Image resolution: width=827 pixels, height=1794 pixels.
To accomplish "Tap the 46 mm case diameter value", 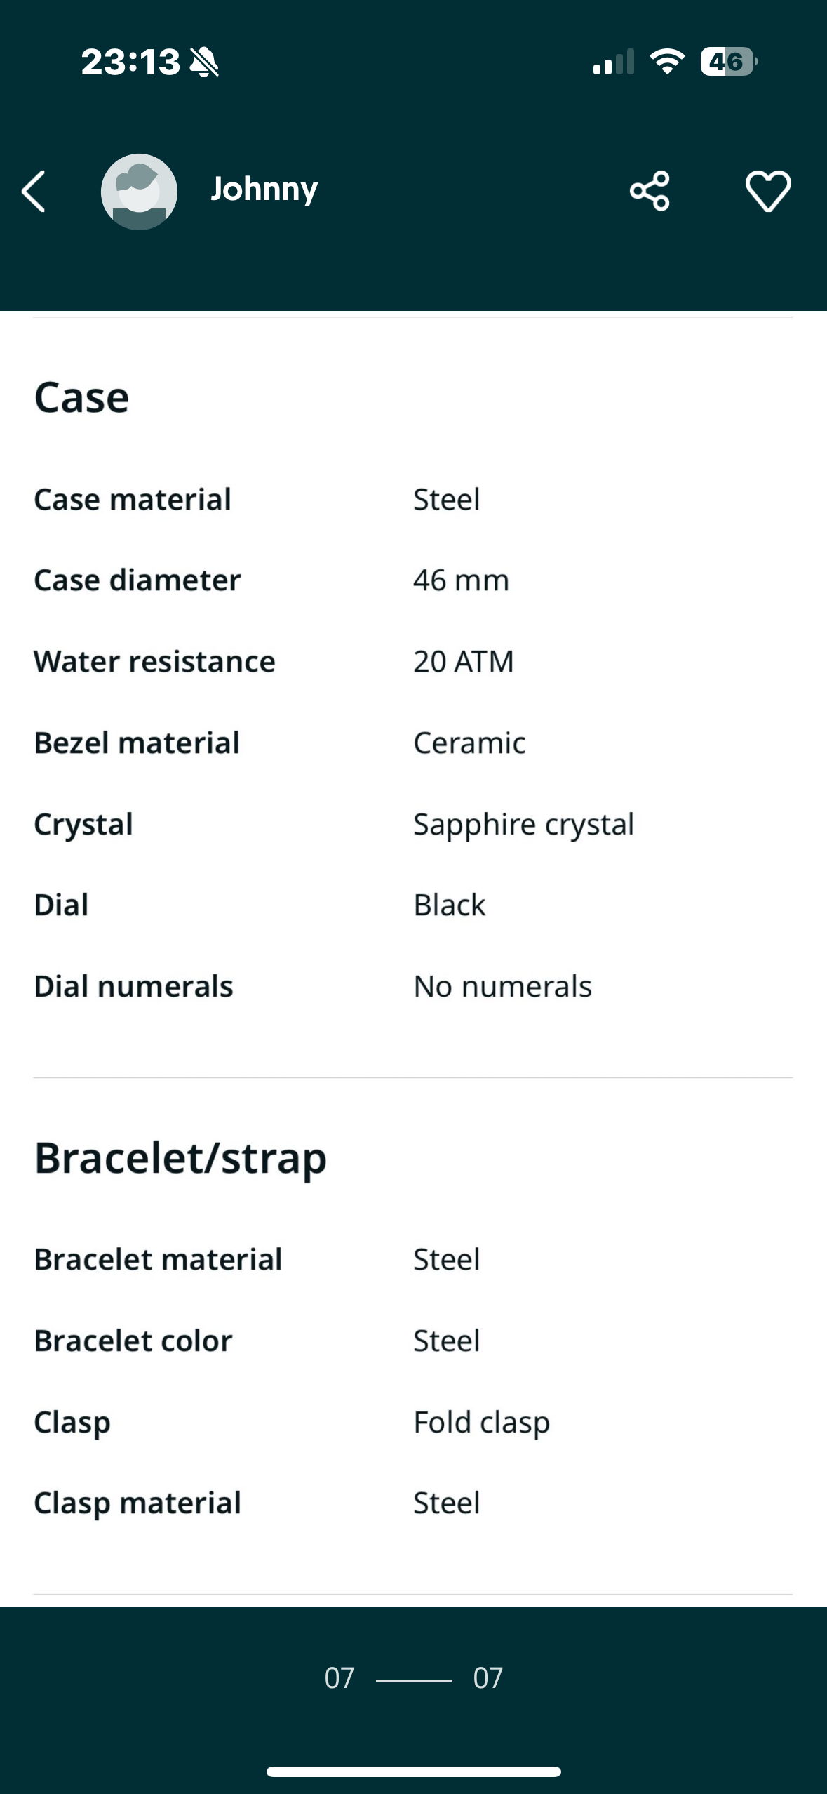I will 461,580.
